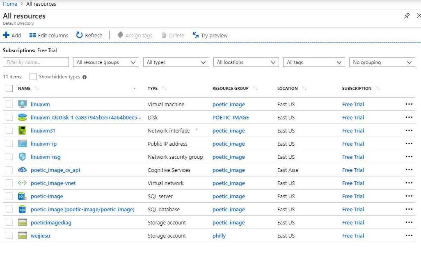Image resolution: width=421 pixels, height=263 pixels.
Task: Click the Filter by name field
Action: [36, 62]
